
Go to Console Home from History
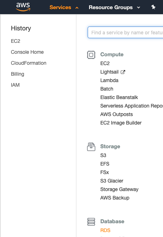pyautogui.click(x=27, y=52)
